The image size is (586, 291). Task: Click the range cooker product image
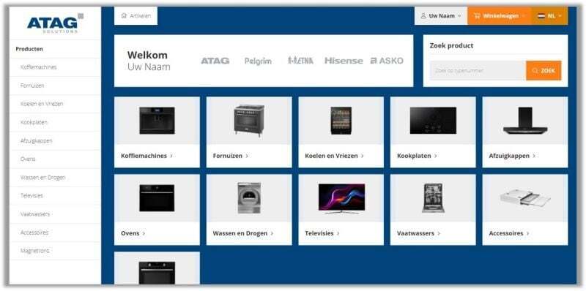pos(249,121)
